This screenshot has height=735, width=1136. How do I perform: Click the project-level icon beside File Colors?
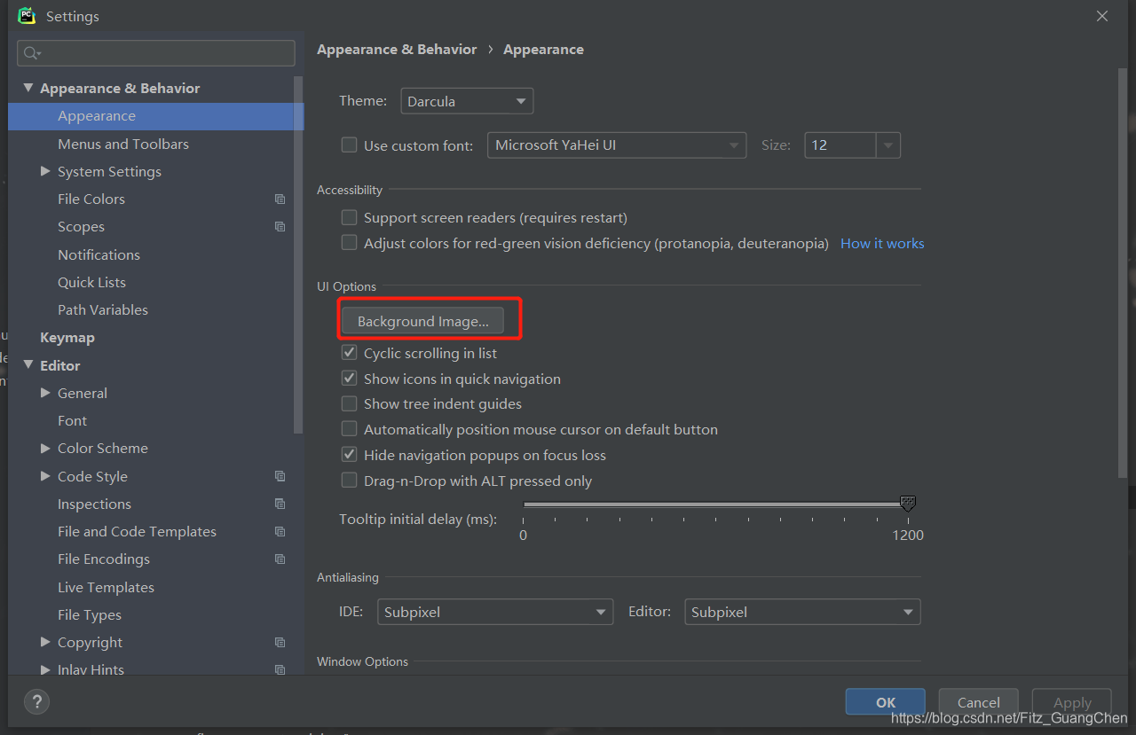280,199
